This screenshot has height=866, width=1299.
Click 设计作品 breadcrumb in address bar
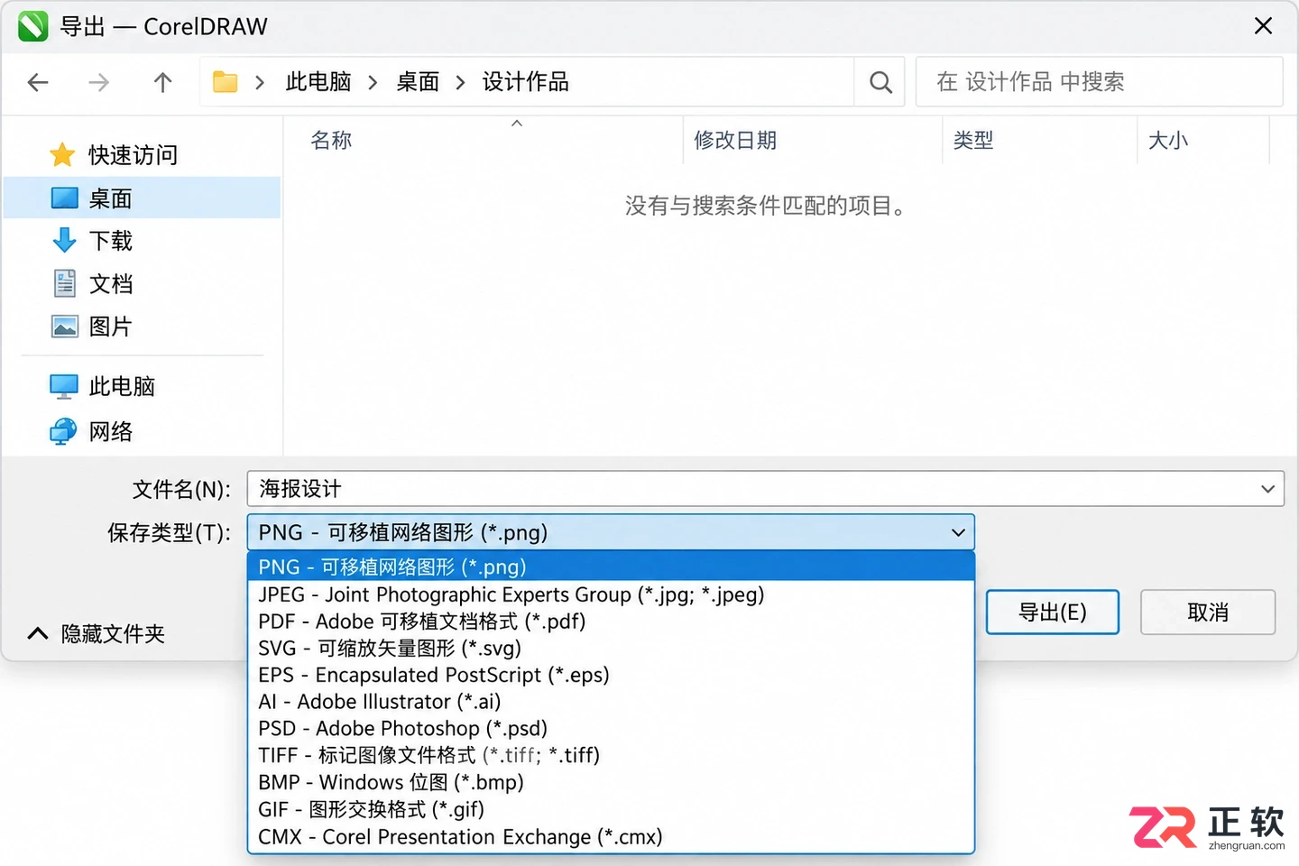click(526, 82)
